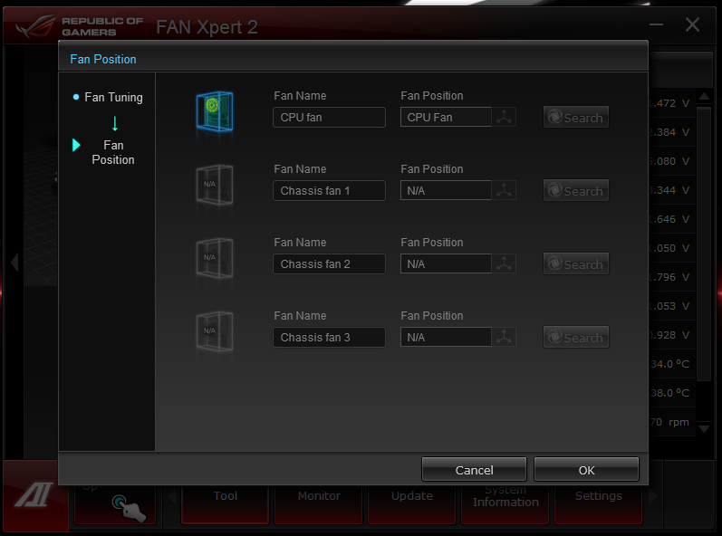Cancel the Fan Position dialog
Screen dimensions: 722x536
coord(474,469)
